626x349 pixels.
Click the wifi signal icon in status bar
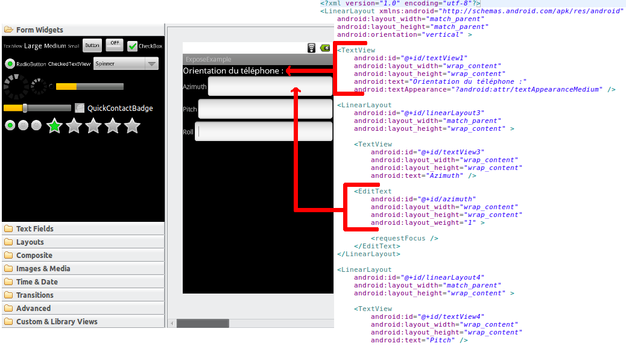pos(312,48)
